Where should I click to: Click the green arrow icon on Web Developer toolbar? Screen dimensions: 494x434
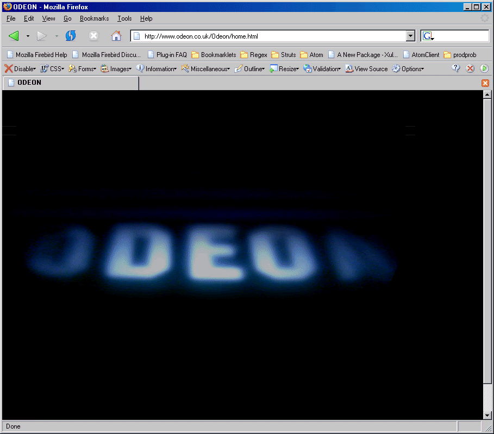484,68
